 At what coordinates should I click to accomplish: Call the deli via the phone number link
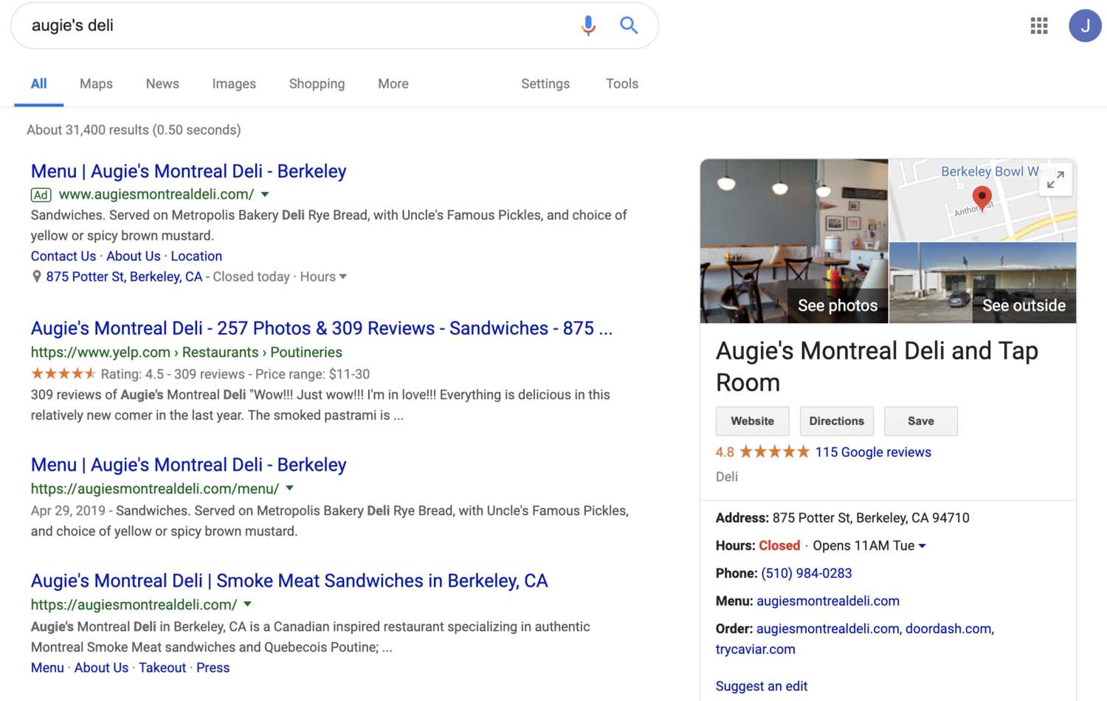[x=804, y=573]
